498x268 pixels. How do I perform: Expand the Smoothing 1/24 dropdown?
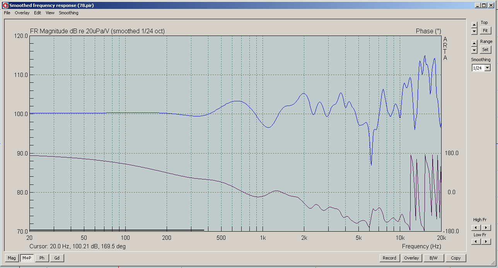(x=488, y=68)
